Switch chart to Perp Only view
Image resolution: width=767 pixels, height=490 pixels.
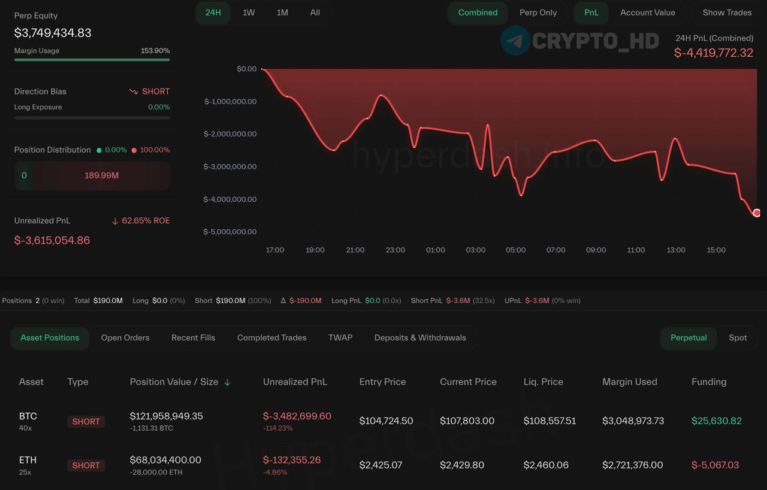tap(538, 13)
